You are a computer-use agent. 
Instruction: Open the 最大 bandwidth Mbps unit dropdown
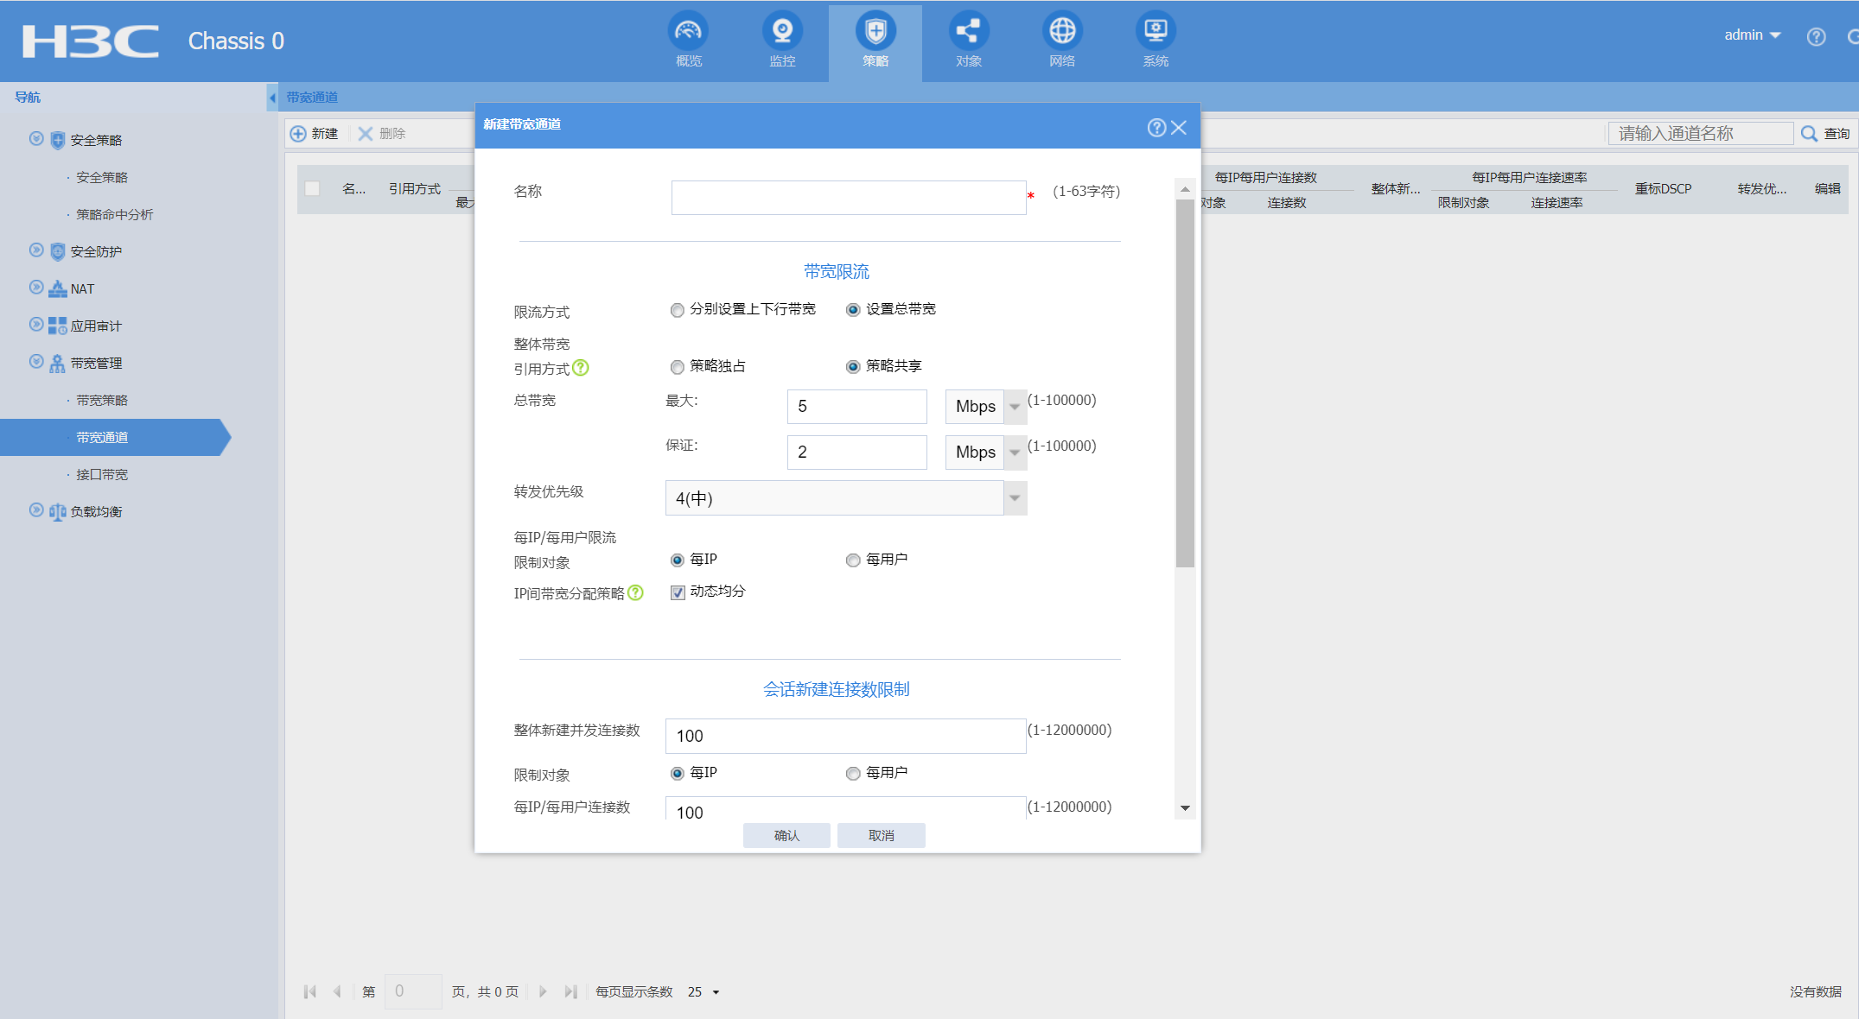1015,407
